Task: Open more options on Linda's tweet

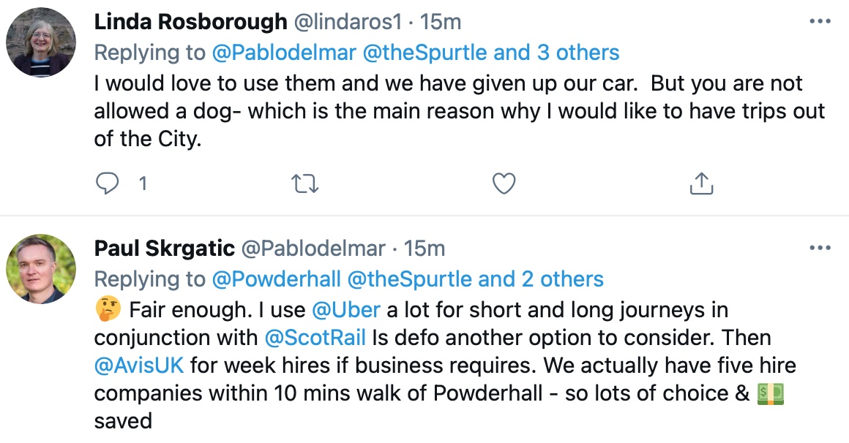Action: (820, 22)
